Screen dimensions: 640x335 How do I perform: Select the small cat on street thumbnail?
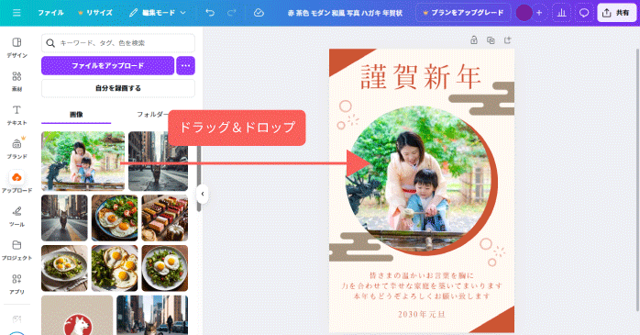tap(64, 218)
